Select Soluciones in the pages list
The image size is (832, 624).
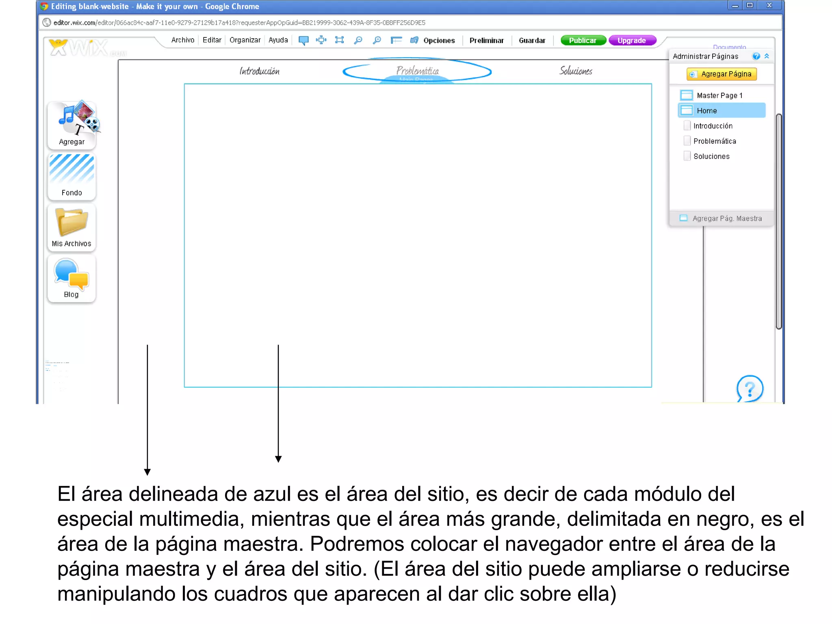711,156
